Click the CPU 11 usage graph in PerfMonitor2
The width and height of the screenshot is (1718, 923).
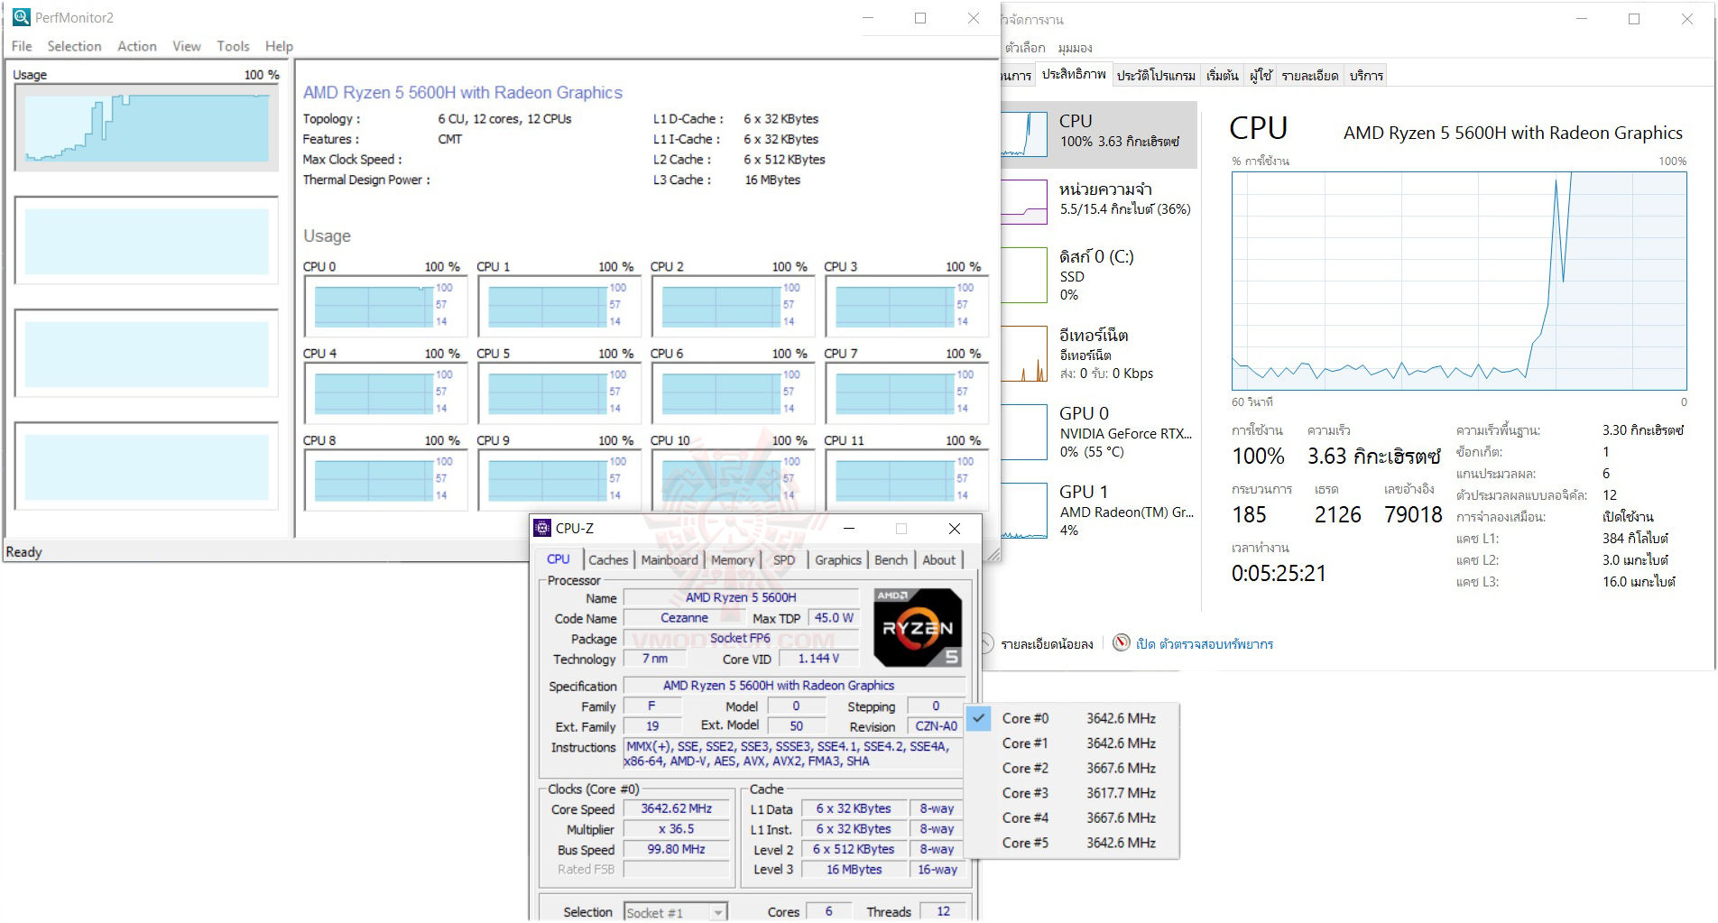pos(906,481)
